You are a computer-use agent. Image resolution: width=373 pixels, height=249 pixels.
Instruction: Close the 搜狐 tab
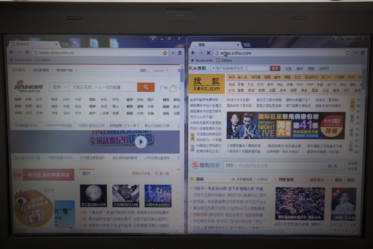click(238, 45)
